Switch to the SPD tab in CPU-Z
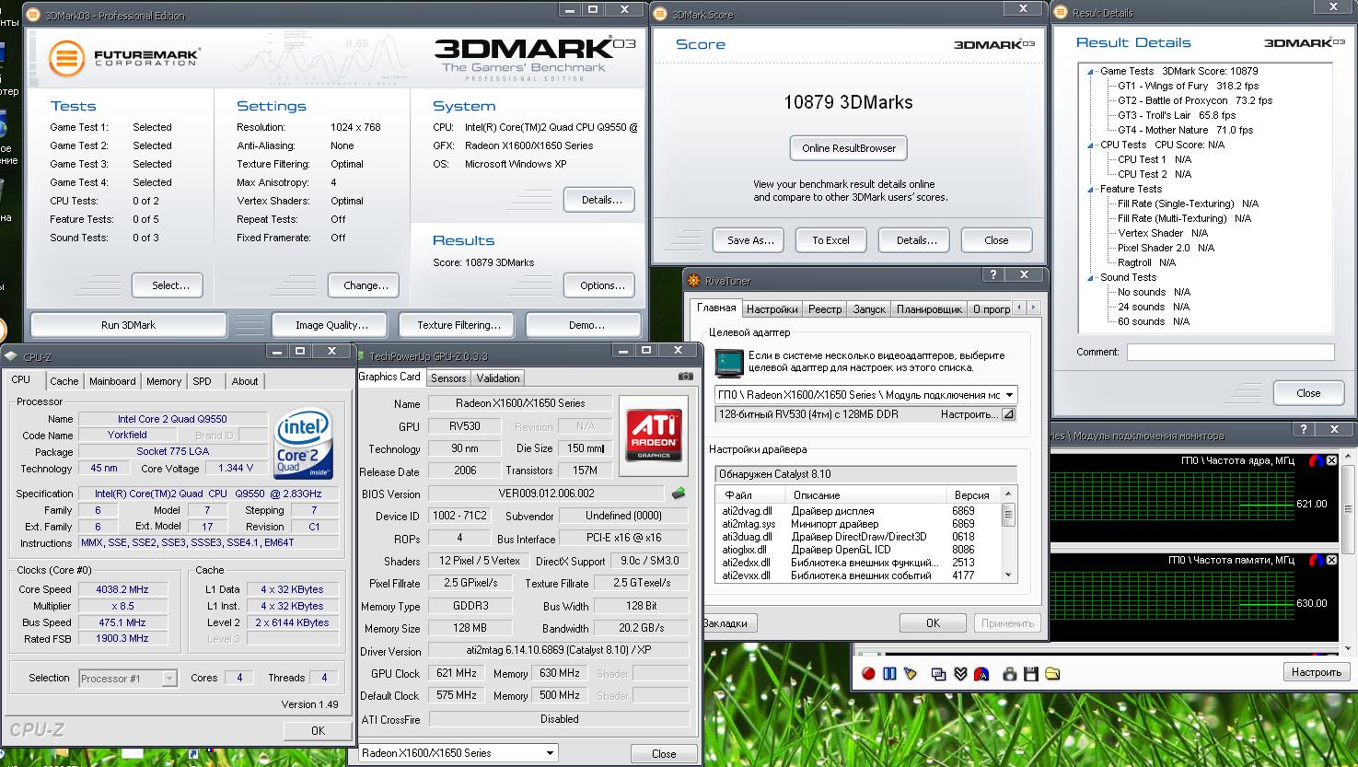1358x767 pixels. click(202, 381)
